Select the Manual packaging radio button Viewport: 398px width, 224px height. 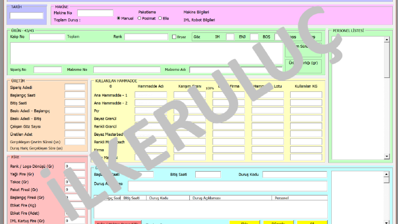pyautogui.click(x=118, y=18)
